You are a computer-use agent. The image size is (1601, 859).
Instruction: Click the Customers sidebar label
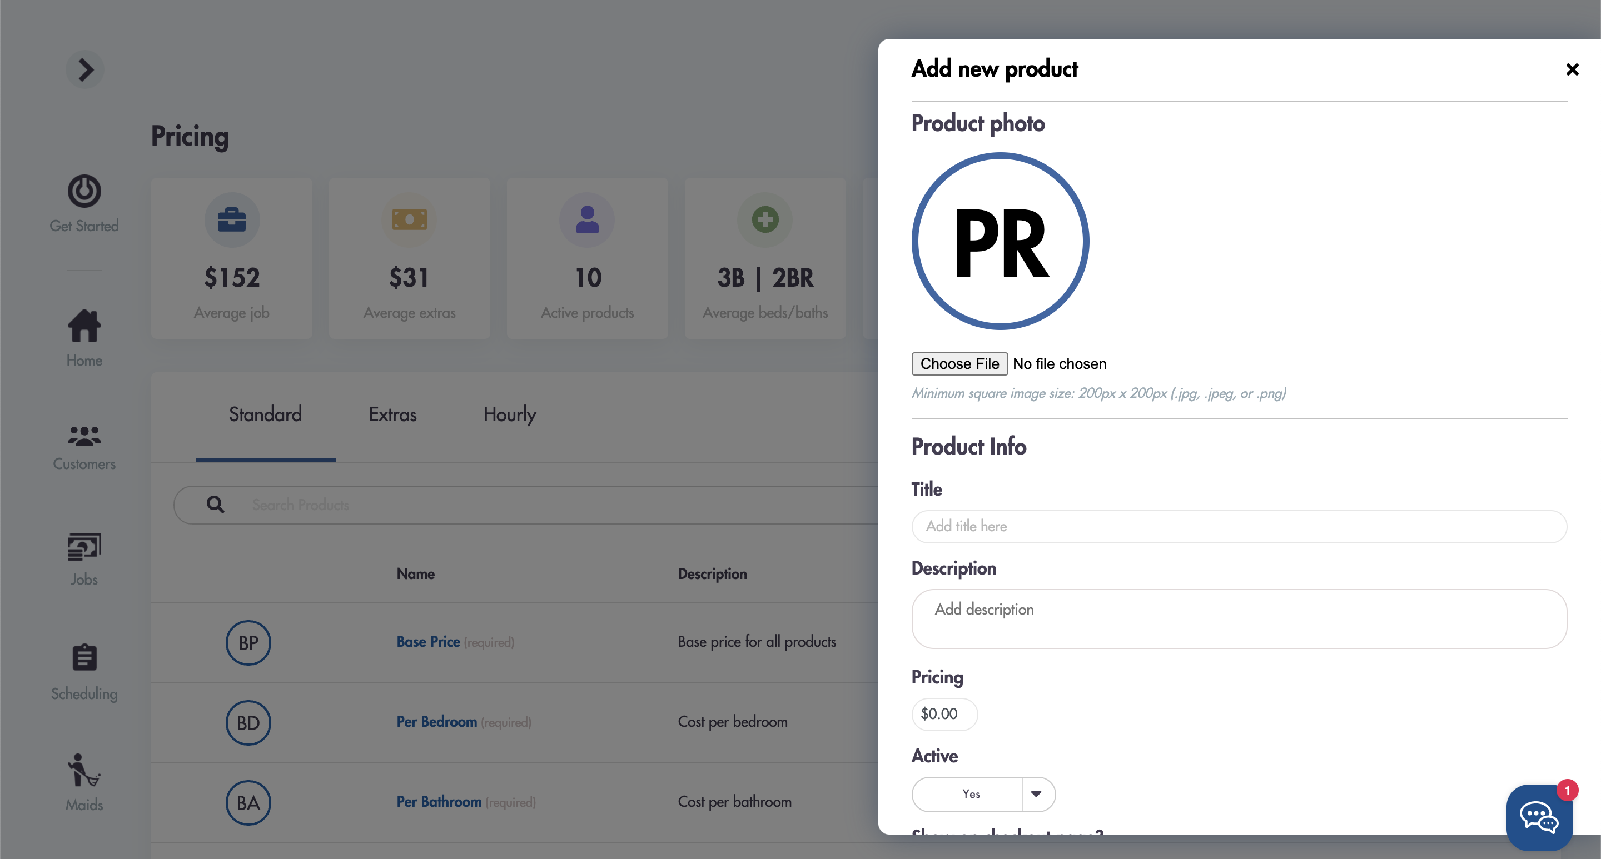tap(84, 464)
